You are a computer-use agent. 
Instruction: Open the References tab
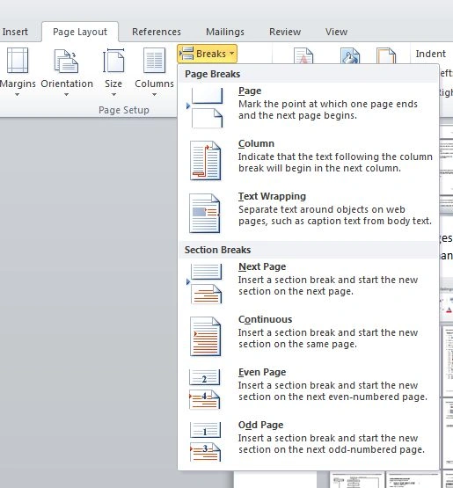157,32
